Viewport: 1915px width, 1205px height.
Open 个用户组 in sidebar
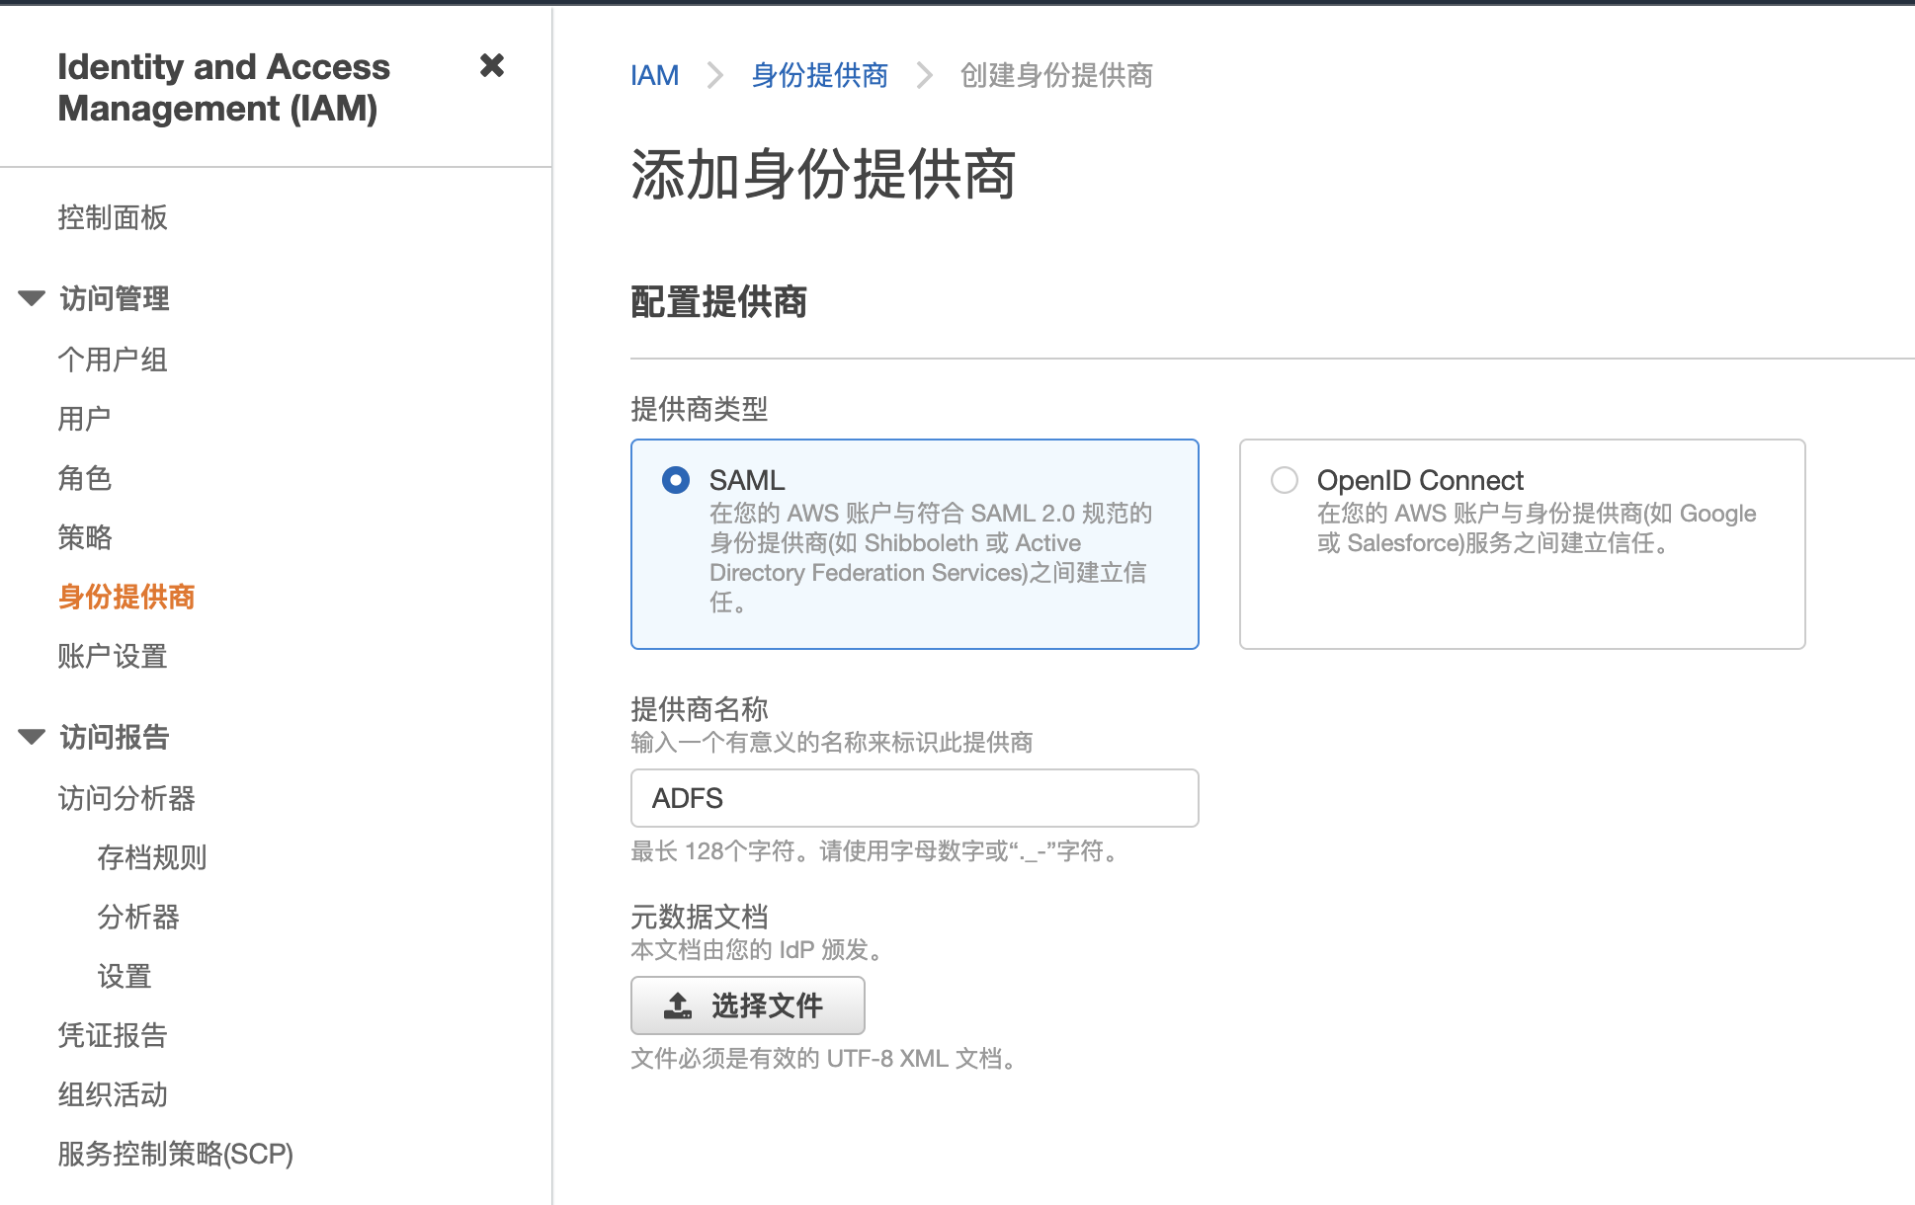pos(113,360)
